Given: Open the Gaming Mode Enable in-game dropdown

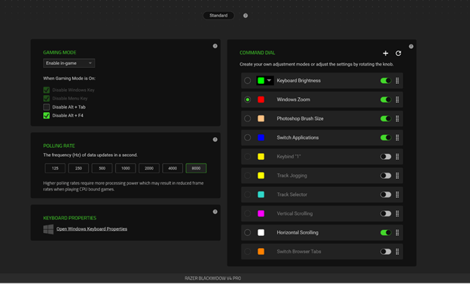Looking at the screenshot, I should 69,63.
